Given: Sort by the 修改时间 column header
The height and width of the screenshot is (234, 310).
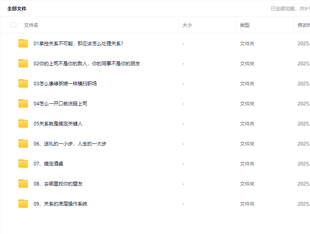Looking at the screenshot, I should click(303, 25).
